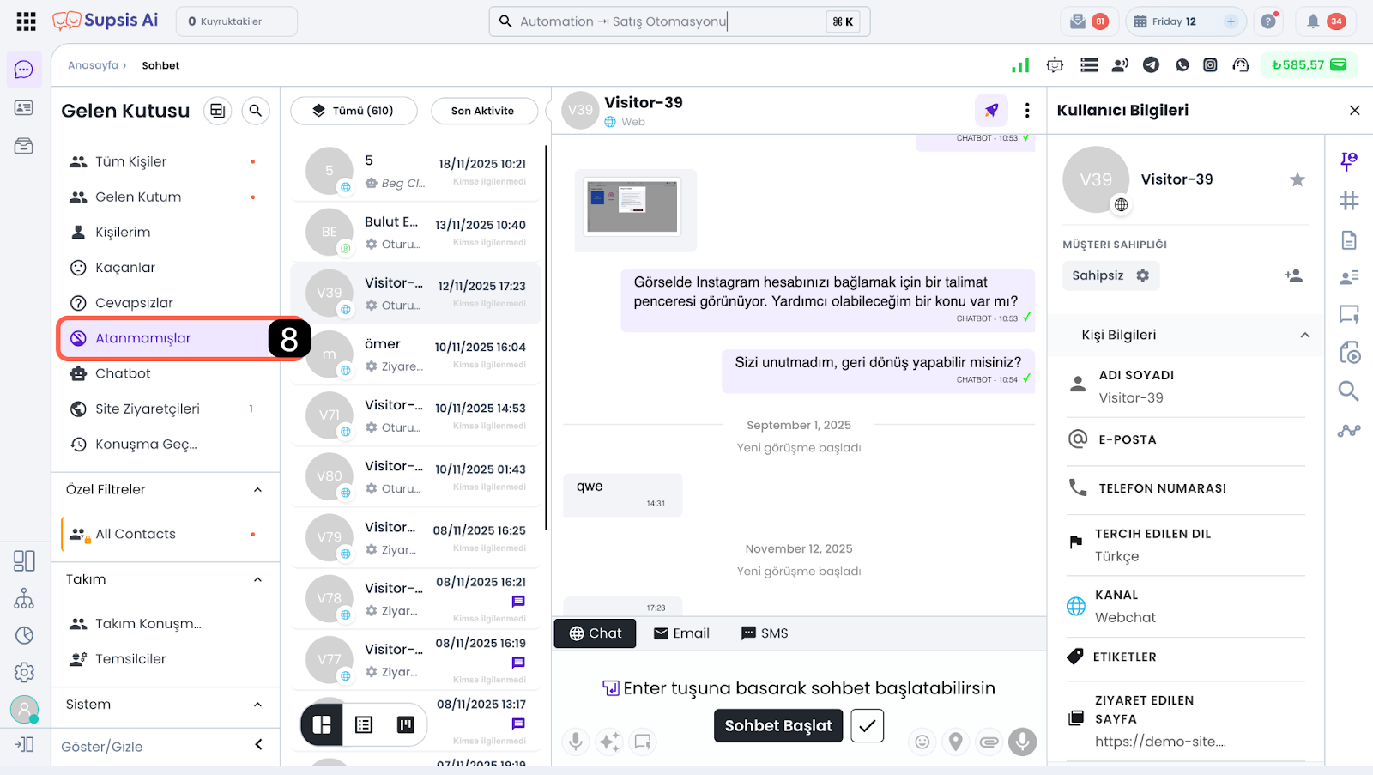
Task: Open the Instagram channel icon
Action: click(1210, 65)
